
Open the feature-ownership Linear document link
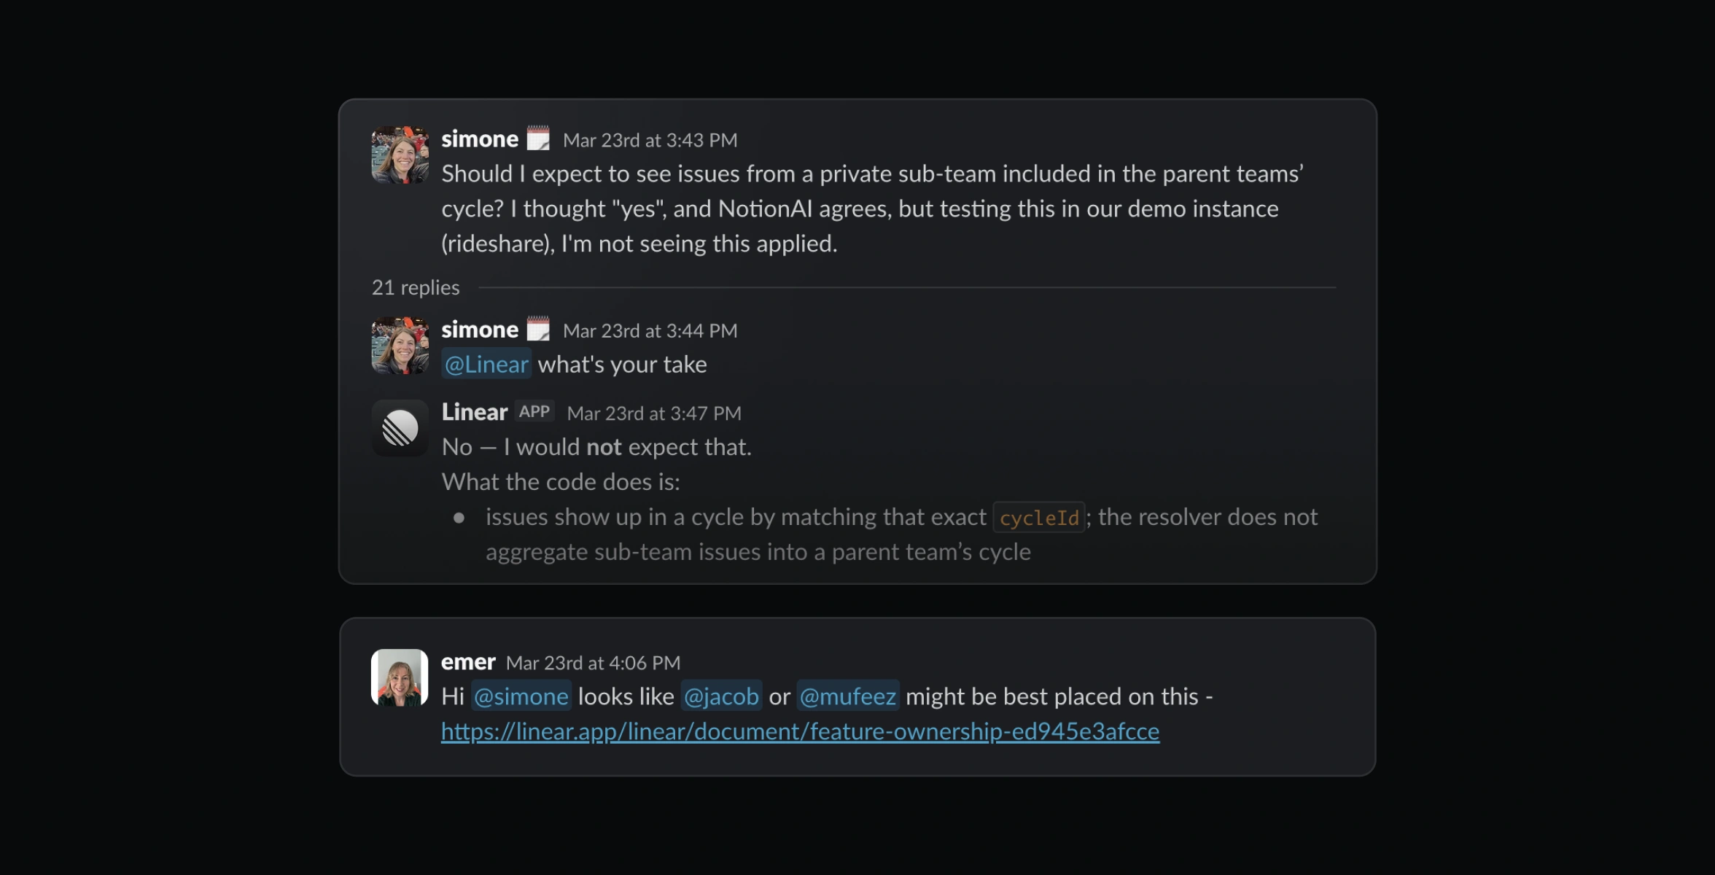(799, 731)
